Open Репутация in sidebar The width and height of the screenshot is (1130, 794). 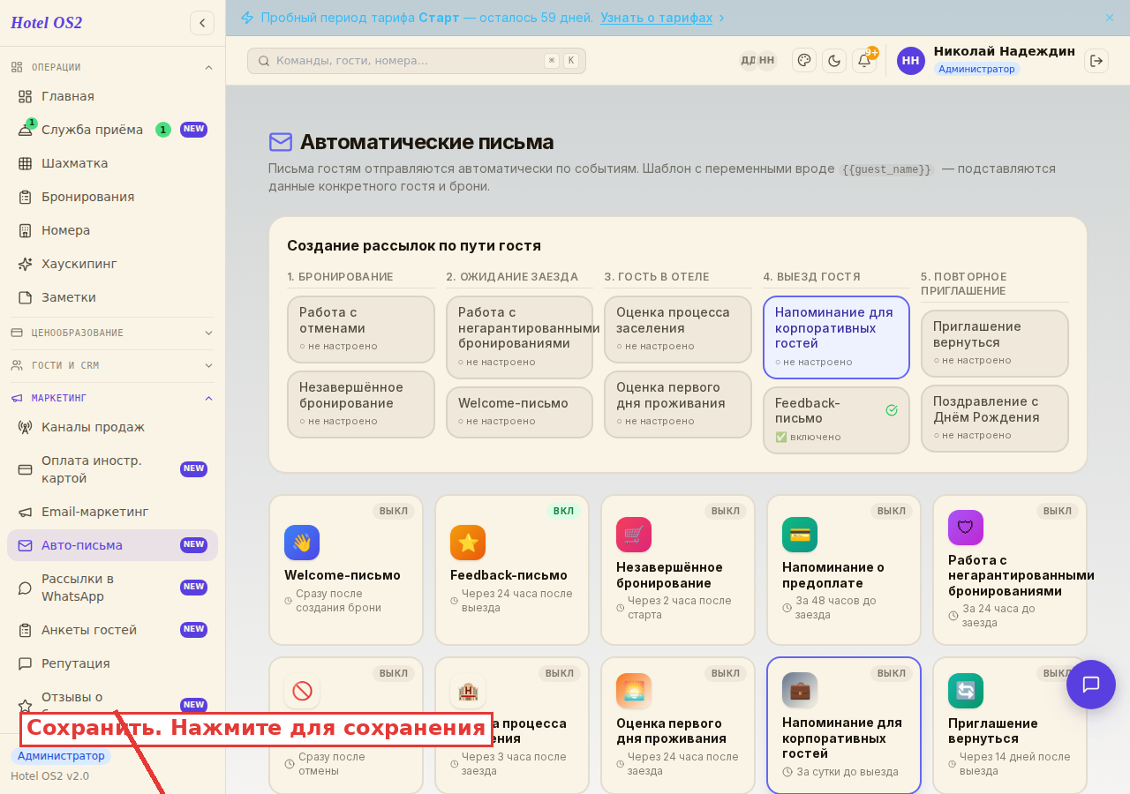[113, 663]
